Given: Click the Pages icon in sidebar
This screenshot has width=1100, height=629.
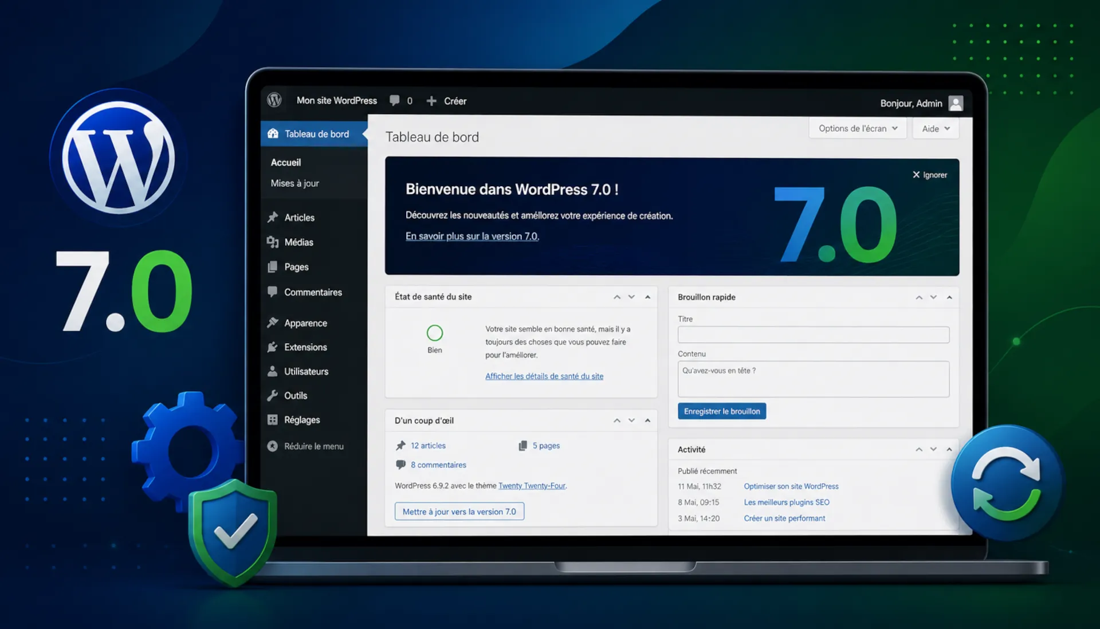Looking at the screenshot, I should [x=273, y=266].
